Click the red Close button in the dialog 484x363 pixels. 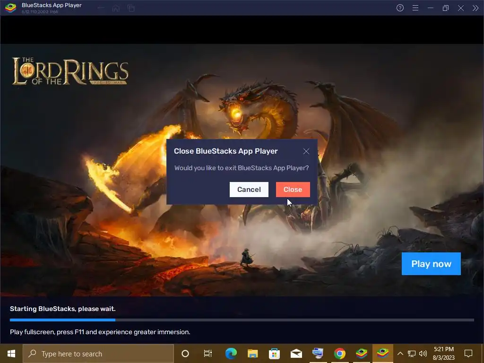pyautogui.click(x=293, y=190)
